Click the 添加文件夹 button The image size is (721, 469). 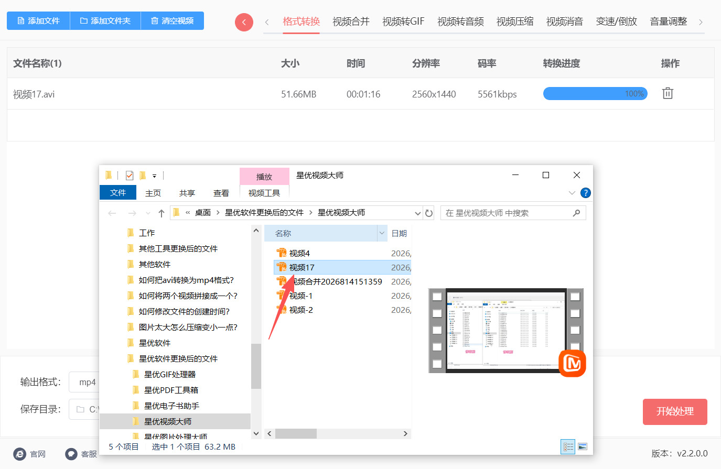[105, 21]
